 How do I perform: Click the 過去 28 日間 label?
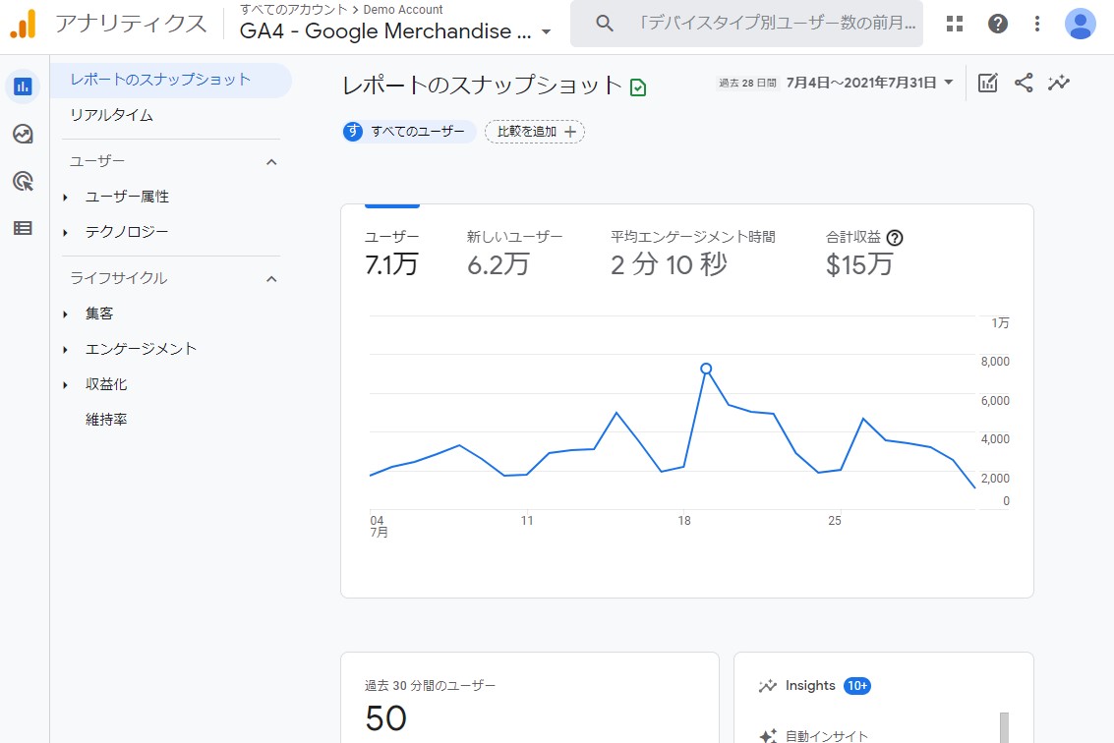tap(747, 84)
